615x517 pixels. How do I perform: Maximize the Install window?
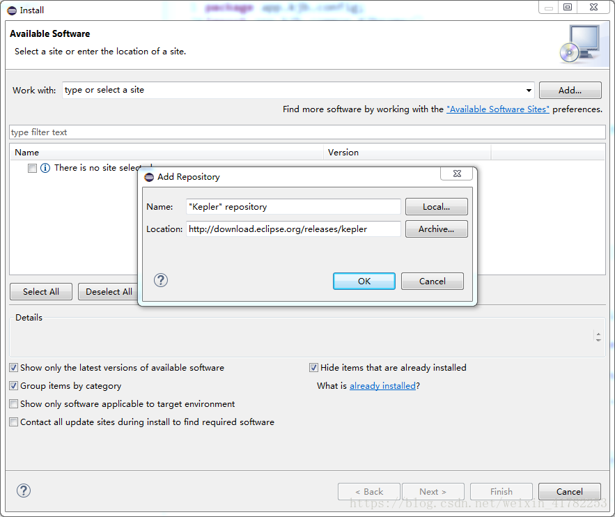(568, 7)
